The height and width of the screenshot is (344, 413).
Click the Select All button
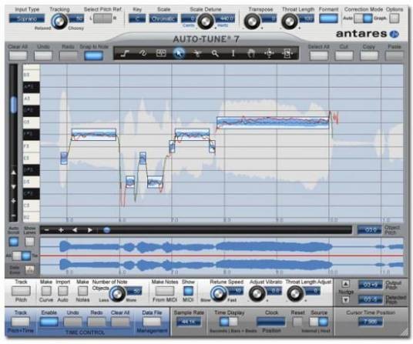(319, 55)
